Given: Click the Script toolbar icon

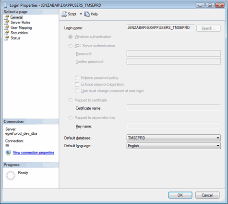Looking at the screenshot, I should click(64, 14).
